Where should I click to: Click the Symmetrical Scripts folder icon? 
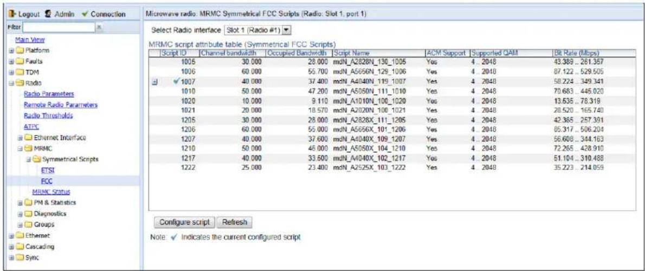[x=36, y=159]
